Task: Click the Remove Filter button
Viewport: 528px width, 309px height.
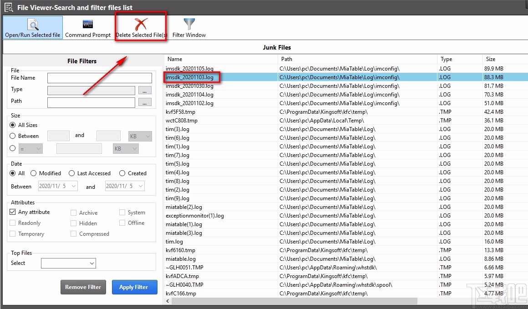Action: (x=83, y=287)
